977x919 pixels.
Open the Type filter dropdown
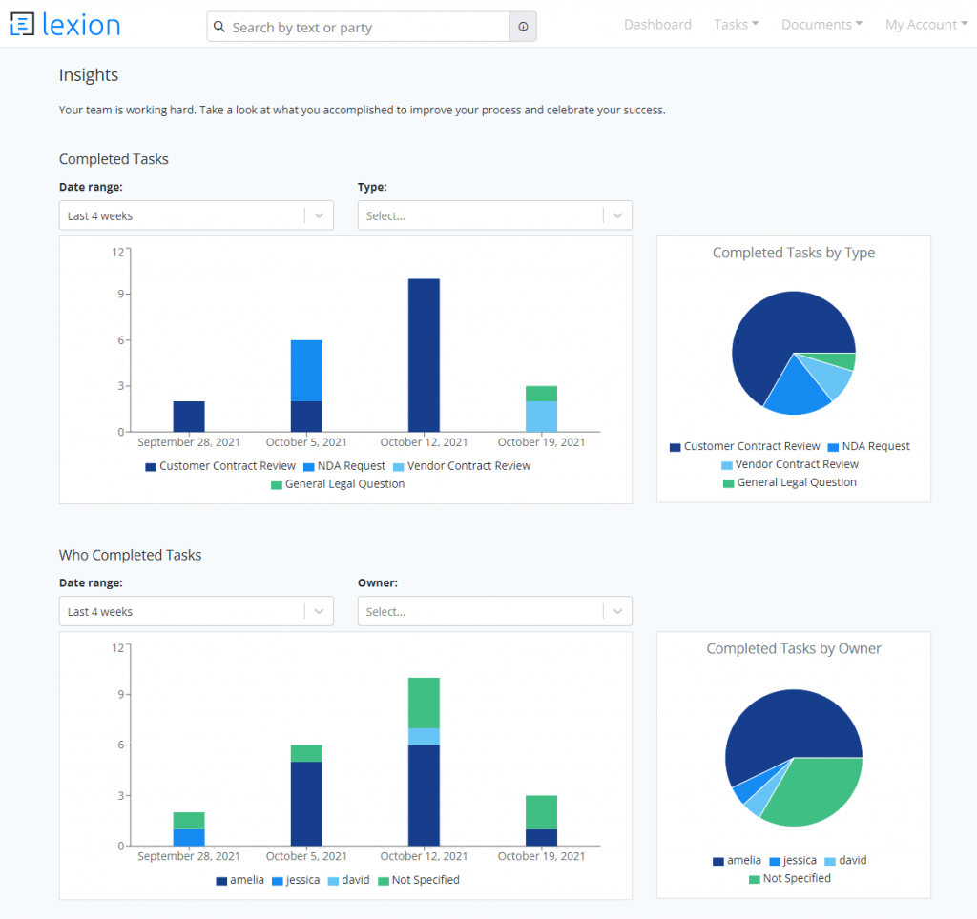pos(494,215)
